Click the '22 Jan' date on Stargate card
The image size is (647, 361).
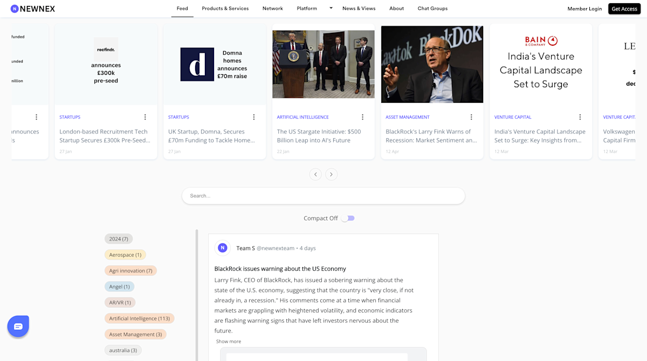[283, 152]
